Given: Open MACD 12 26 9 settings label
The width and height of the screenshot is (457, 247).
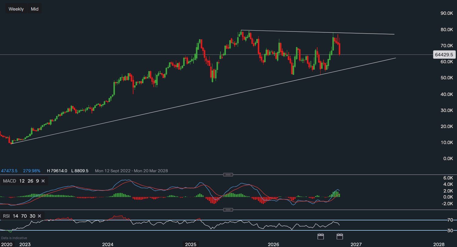Looking at the screenshot, I should pyautogui.click(x=21, y=181).
